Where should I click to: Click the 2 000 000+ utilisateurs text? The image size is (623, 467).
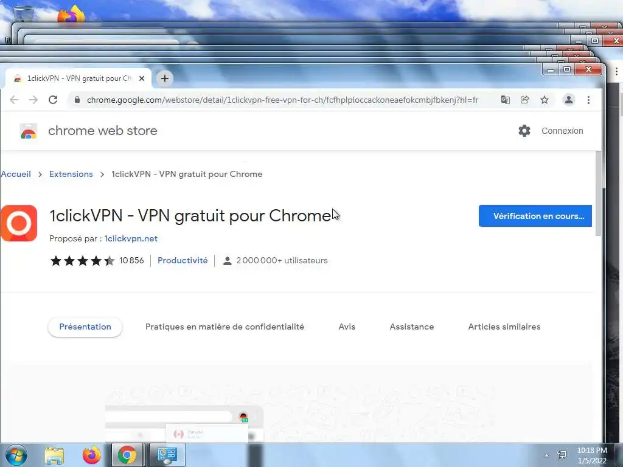282,260
